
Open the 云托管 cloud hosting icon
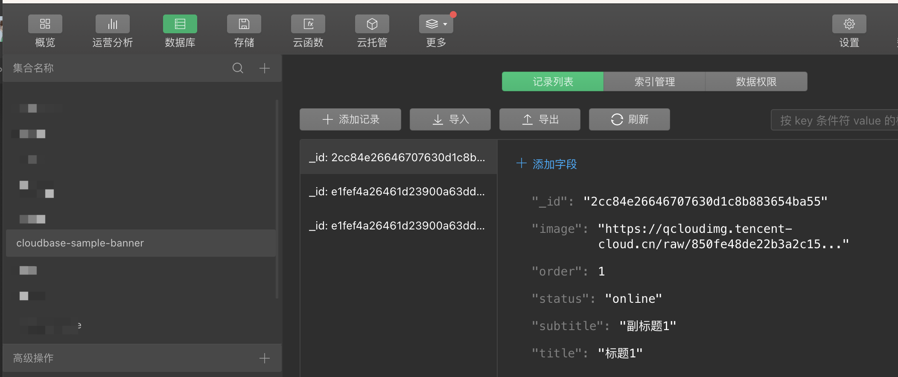[372, 24]
